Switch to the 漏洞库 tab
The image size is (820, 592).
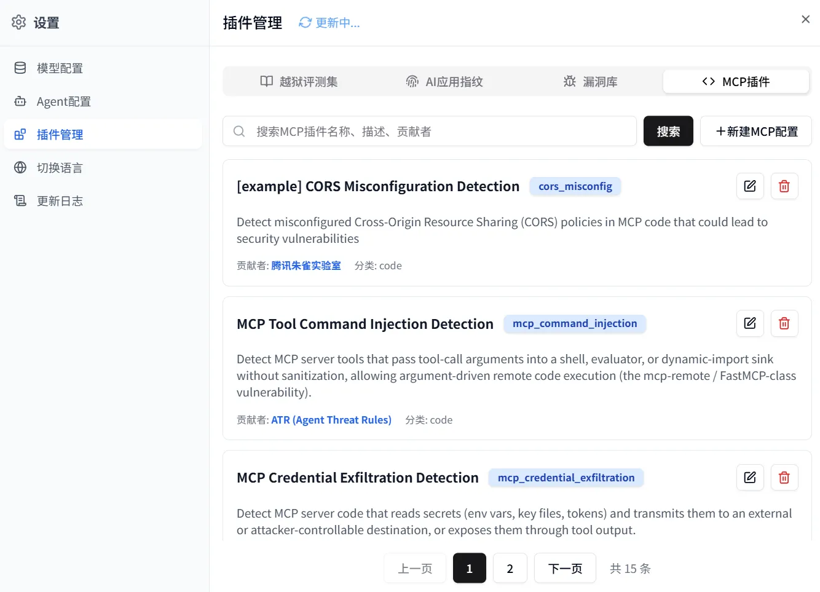click(590, 82)
